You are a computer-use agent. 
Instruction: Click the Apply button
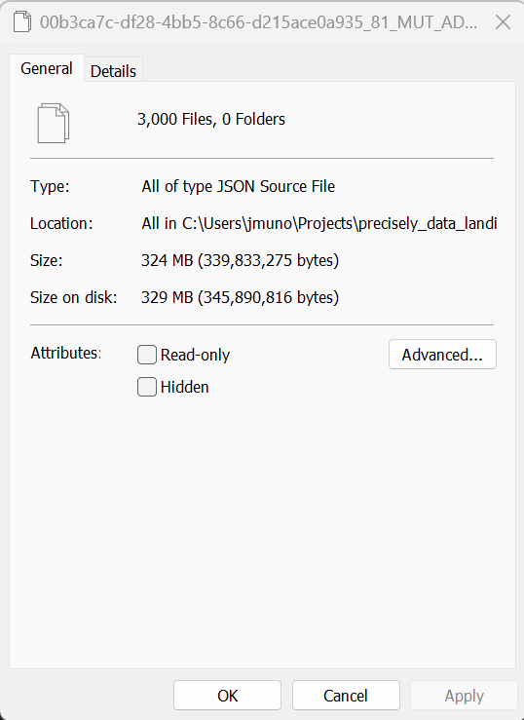click(464, 696)
